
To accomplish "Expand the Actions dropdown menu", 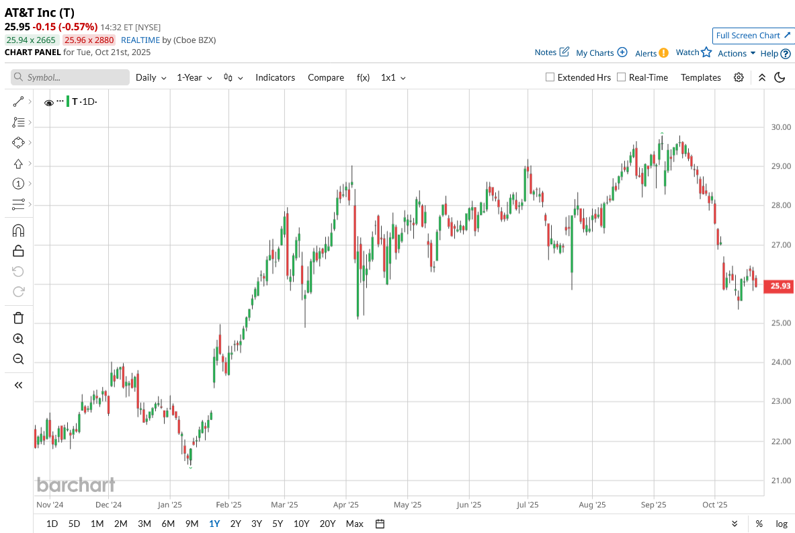I will 736,53.
